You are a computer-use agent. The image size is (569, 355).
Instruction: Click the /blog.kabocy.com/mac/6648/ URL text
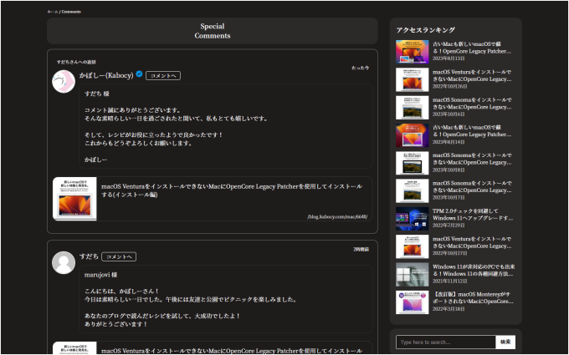tap(337, 216)
